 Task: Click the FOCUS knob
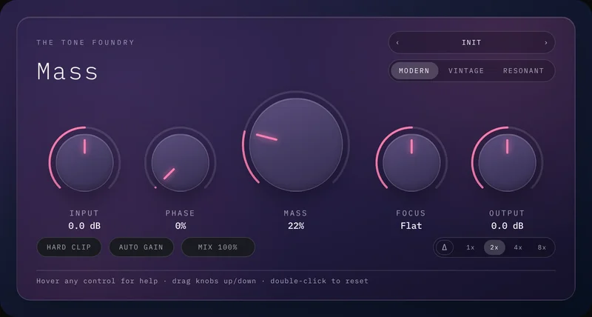coord(411,162)
